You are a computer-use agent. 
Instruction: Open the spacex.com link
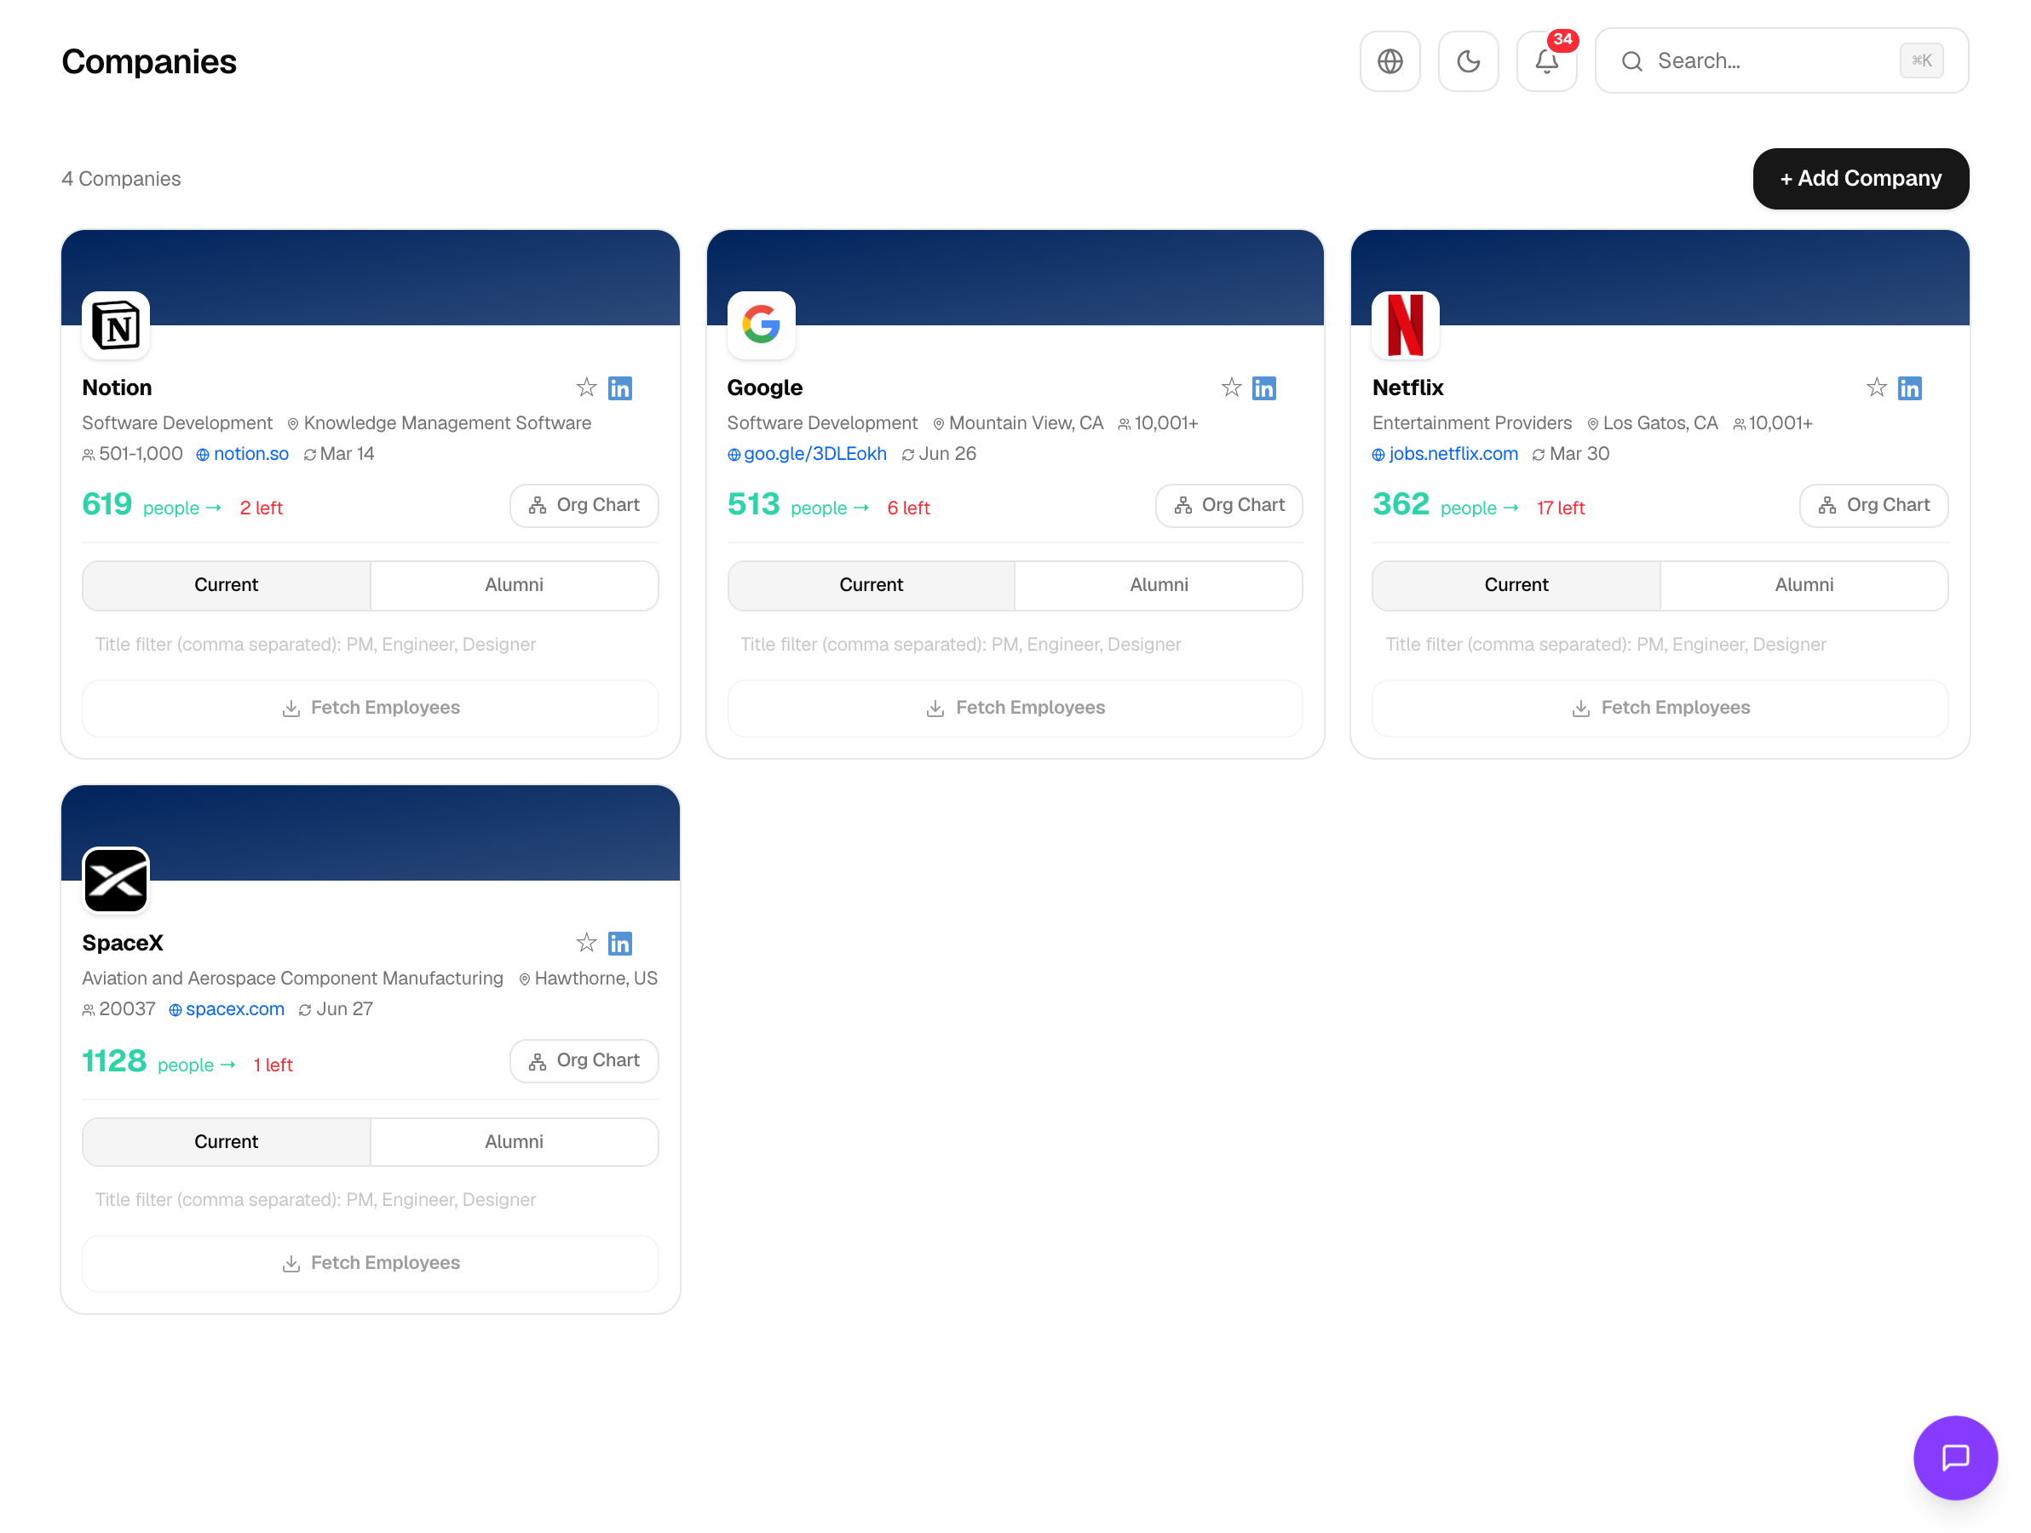point(227,1009)
